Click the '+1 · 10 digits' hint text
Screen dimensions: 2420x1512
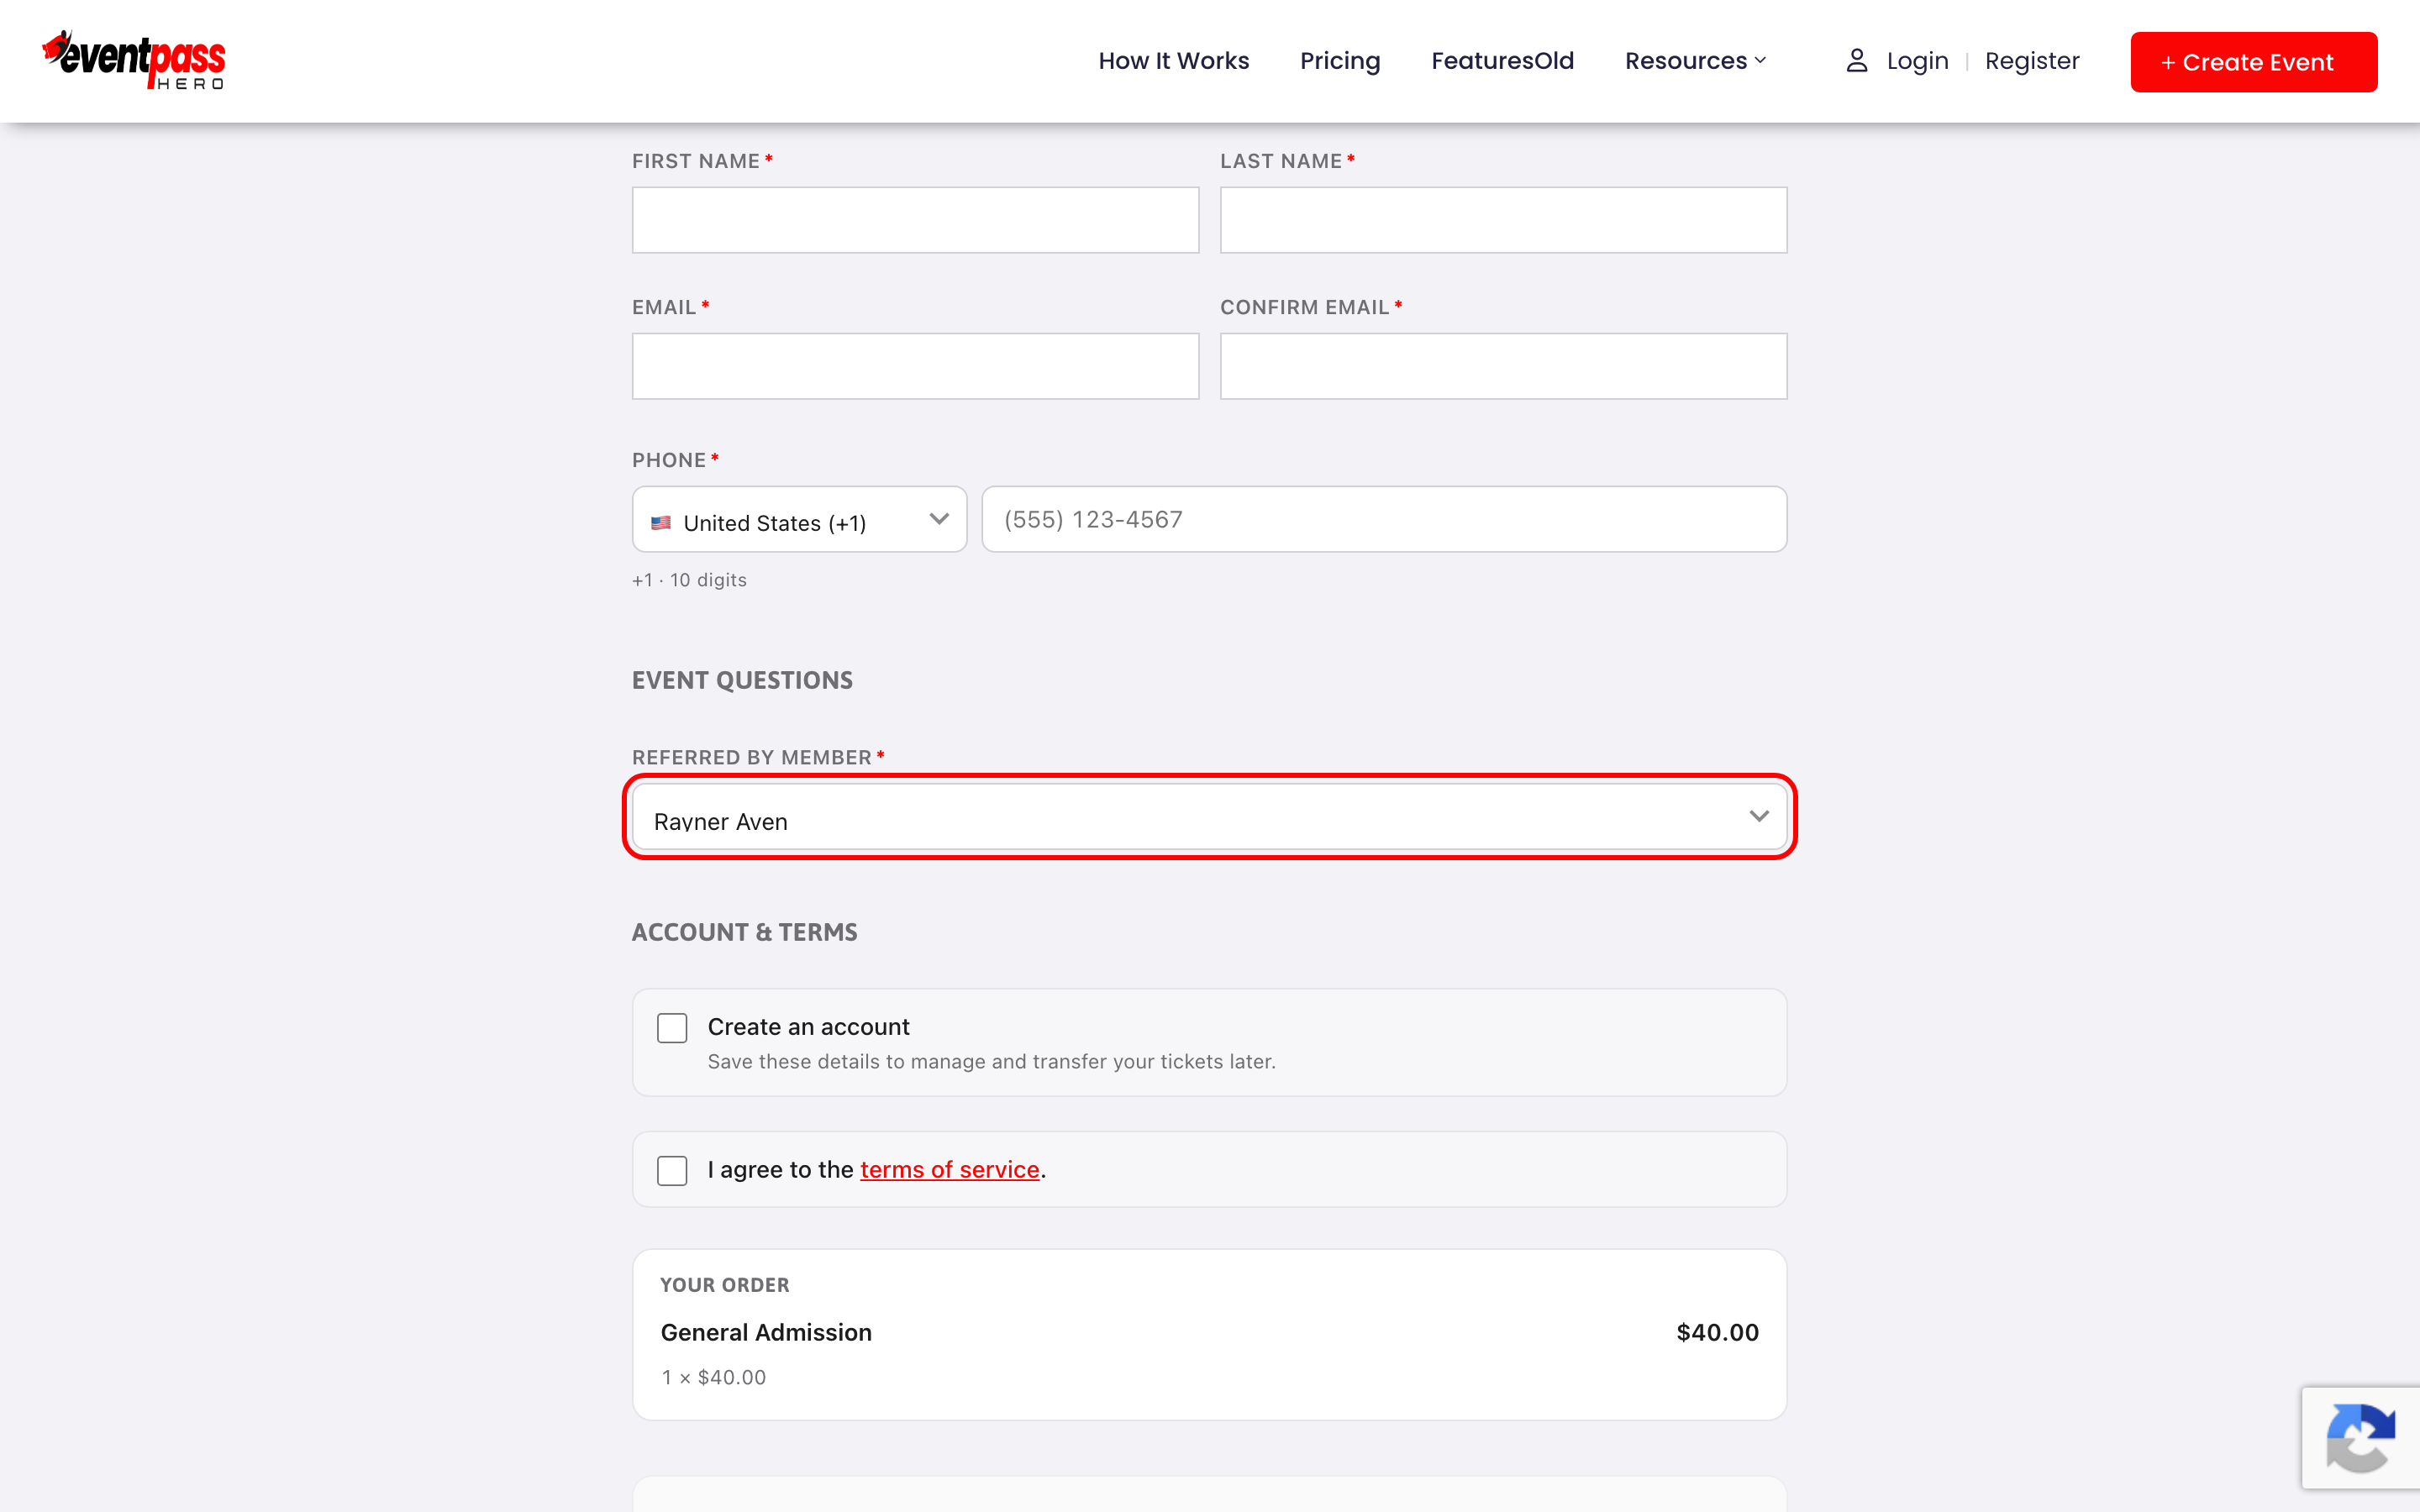click(x=689, y=580)
